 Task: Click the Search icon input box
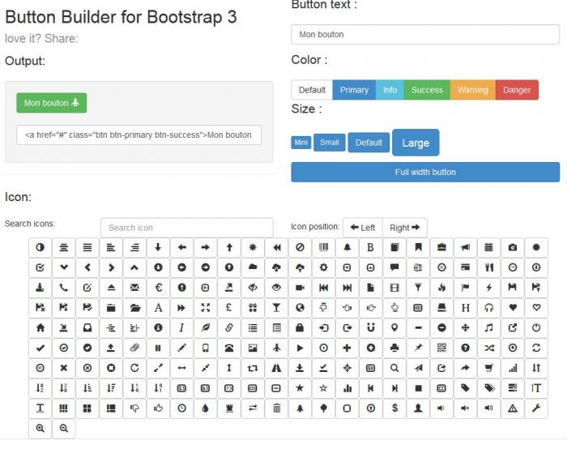click(x=187, y=228)
